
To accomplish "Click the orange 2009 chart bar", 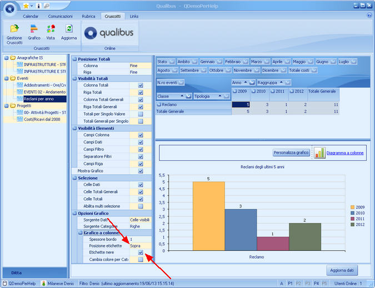I will click(209, 216).
